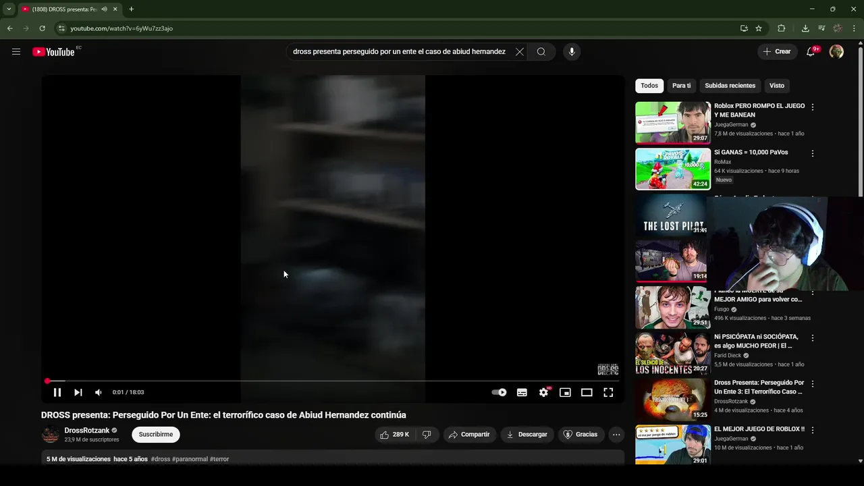The width and height of the screenshot is (864, 486).
Task: Install app icon in address bar
Action: tap(744, 28)
